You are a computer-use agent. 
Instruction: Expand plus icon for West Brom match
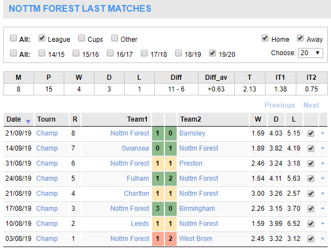tap(323, 239)
